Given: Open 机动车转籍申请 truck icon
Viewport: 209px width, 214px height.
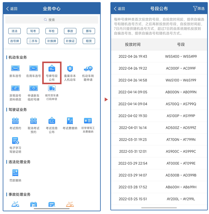Looking at the screenshot, I should click(88, 69).
